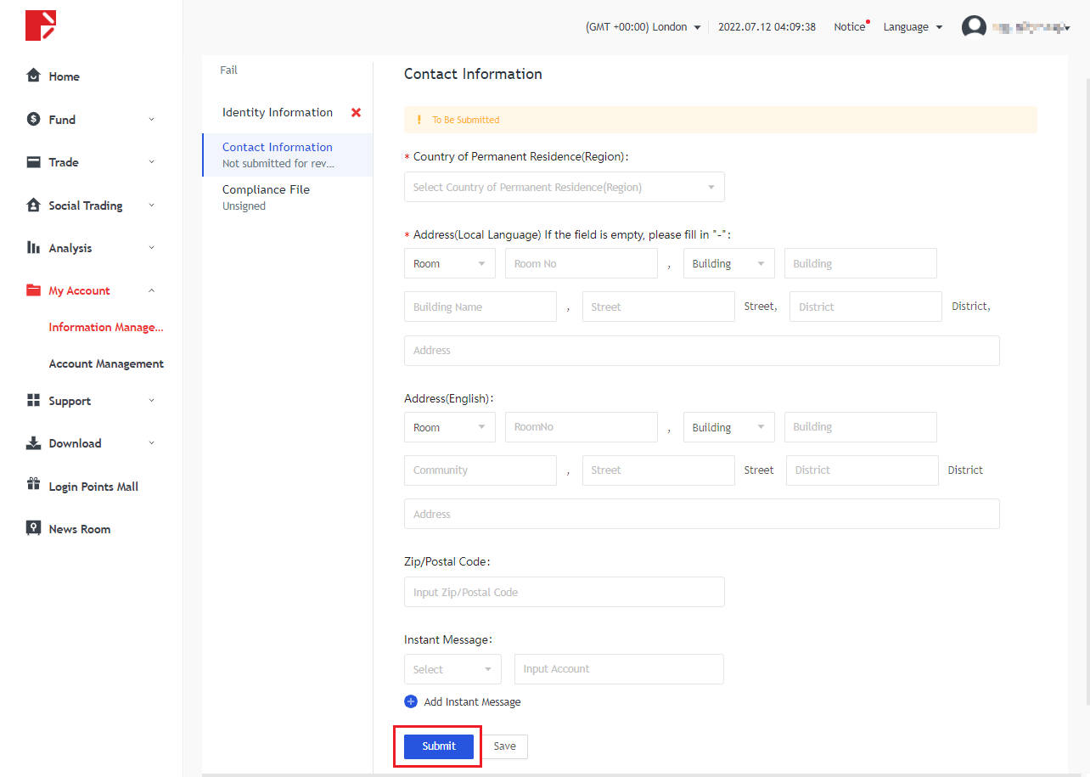Click the Save button

[504, 746]
